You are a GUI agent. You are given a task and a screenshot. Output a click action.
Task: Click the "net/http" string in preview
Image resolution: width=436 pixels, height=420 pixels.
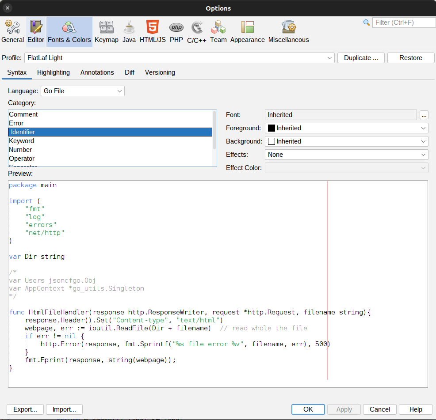45,233
